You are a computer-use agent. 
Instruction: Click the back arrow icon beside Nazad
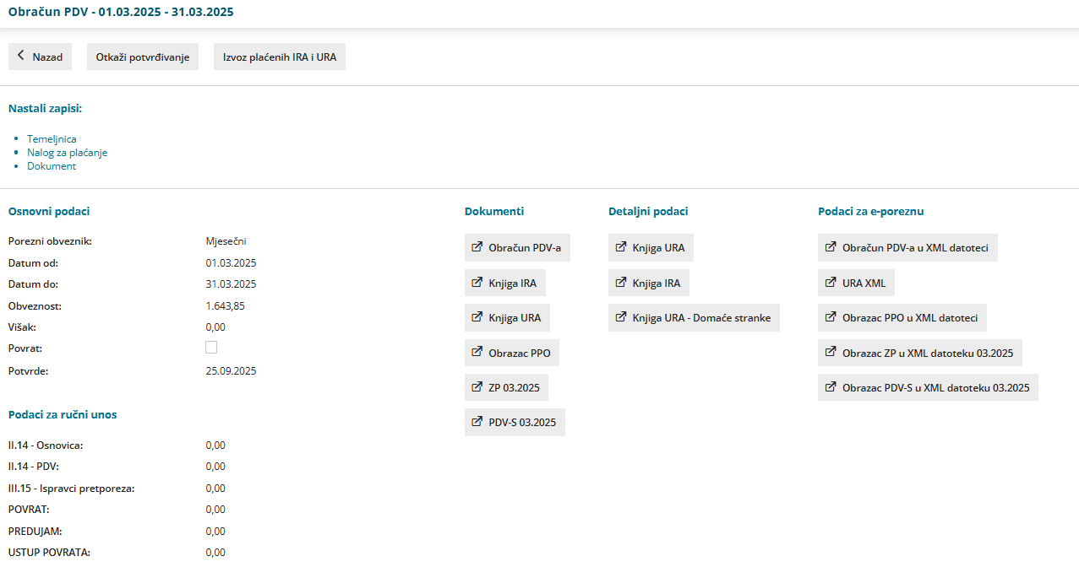pyautogui.click(x=21, y=57)
